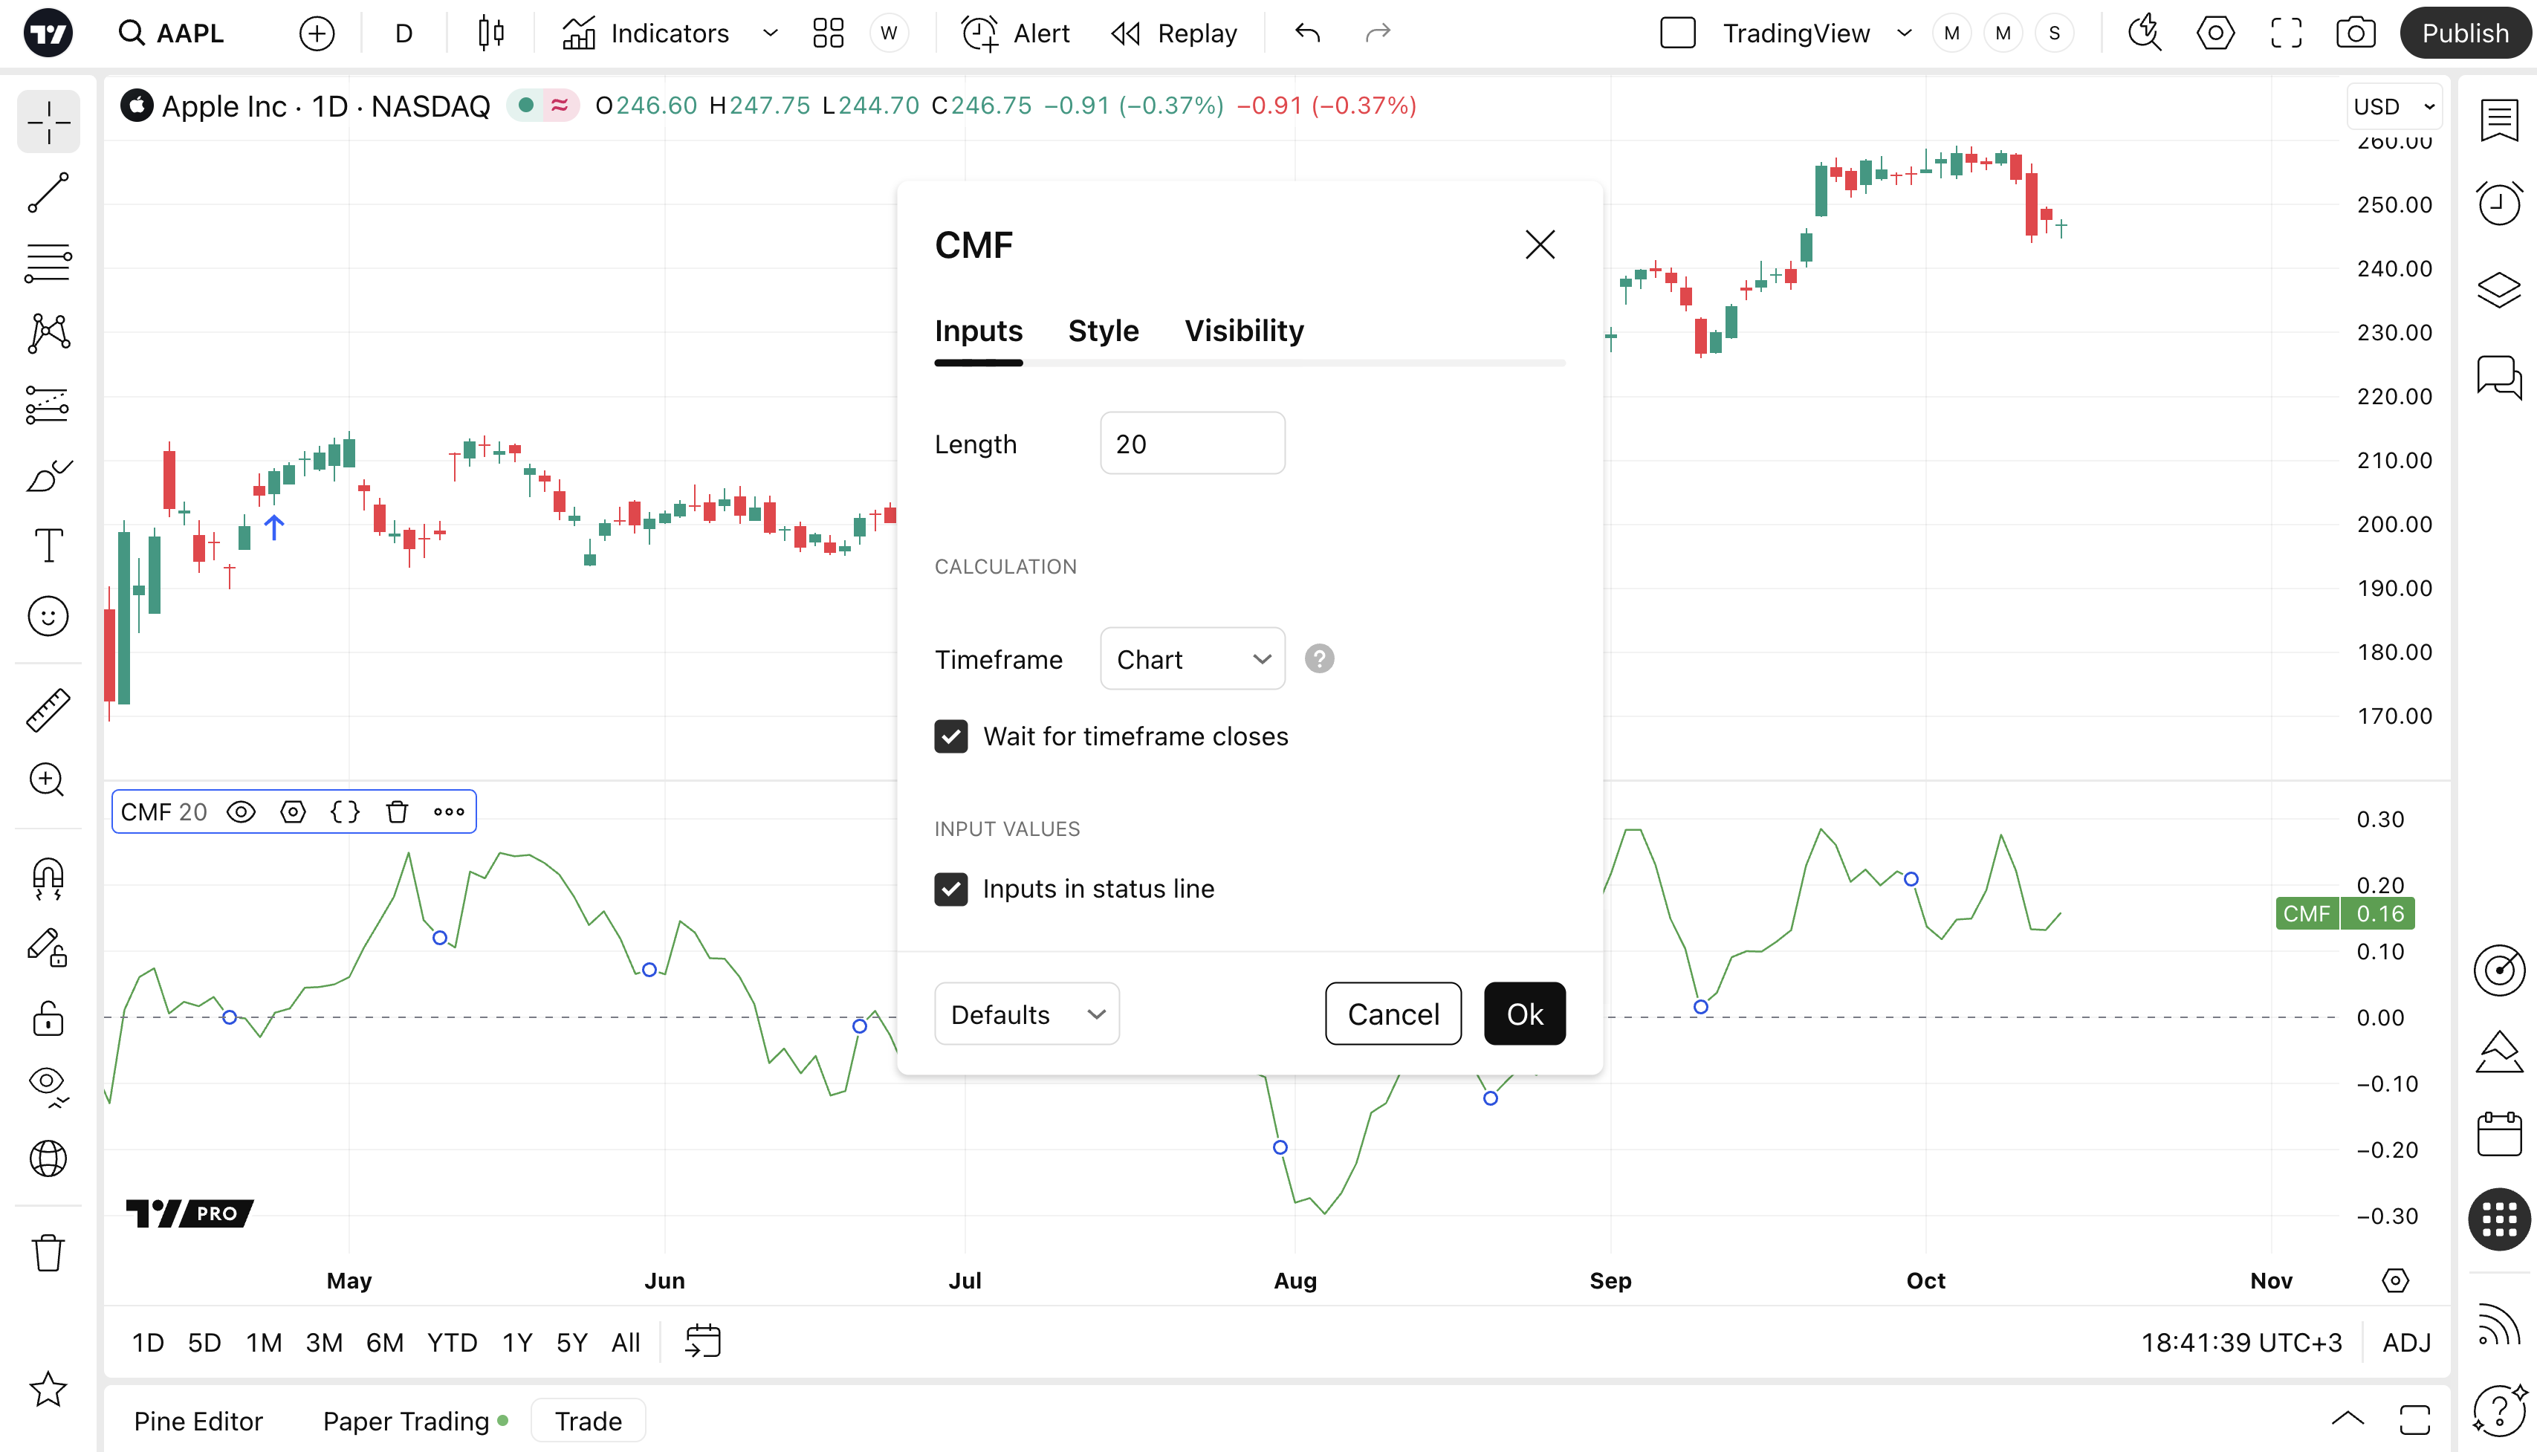Disable Inputs in status line checkbox
The image size is (2537, 1452).
click(x=950, y=889)
